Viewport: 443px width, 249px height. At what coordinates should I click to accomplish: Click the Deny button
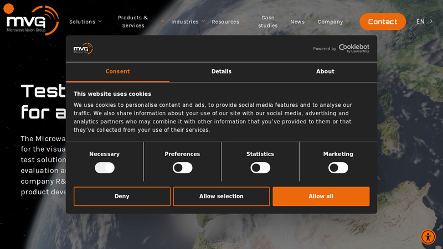click(122, 196)
